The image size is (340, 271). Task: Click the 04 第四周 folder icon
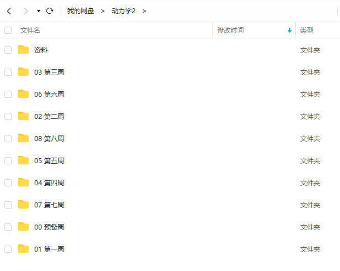(23, 183)
